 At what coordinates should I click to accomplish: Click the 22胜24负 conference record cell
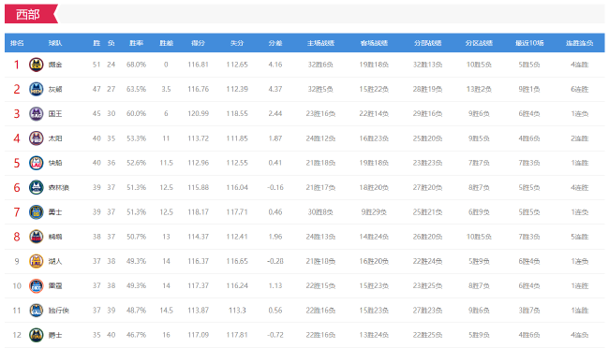tap(427, 261)
